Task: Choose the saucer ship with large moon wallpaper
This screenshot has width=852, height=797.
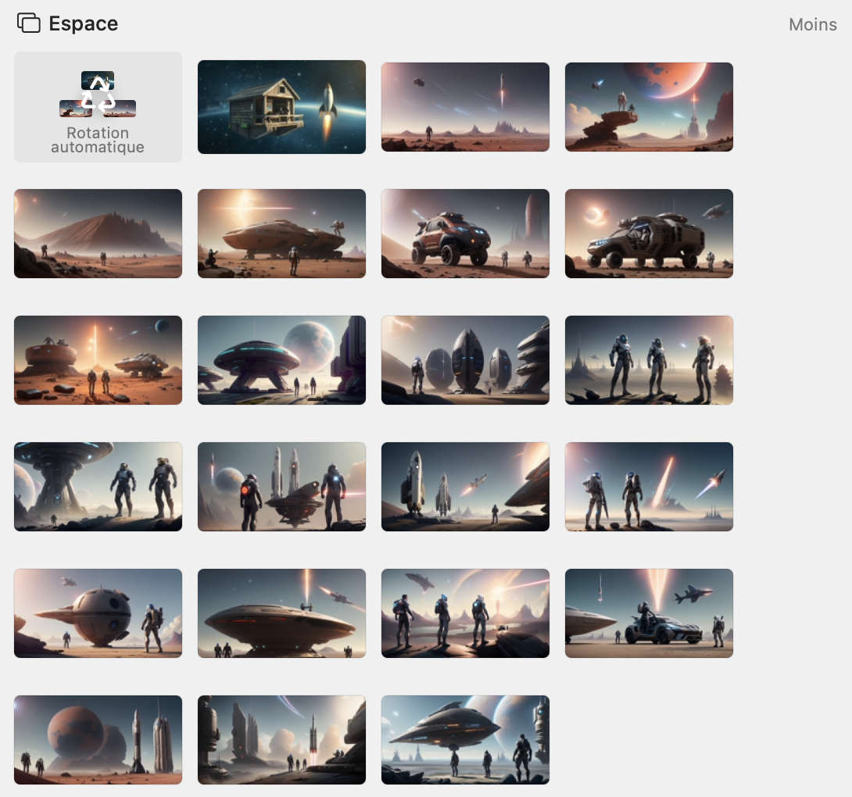Action: click(281, 360)
